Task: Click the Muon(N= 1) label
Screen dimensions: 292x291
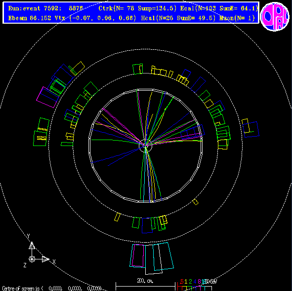Action: [x=237, y=18]
